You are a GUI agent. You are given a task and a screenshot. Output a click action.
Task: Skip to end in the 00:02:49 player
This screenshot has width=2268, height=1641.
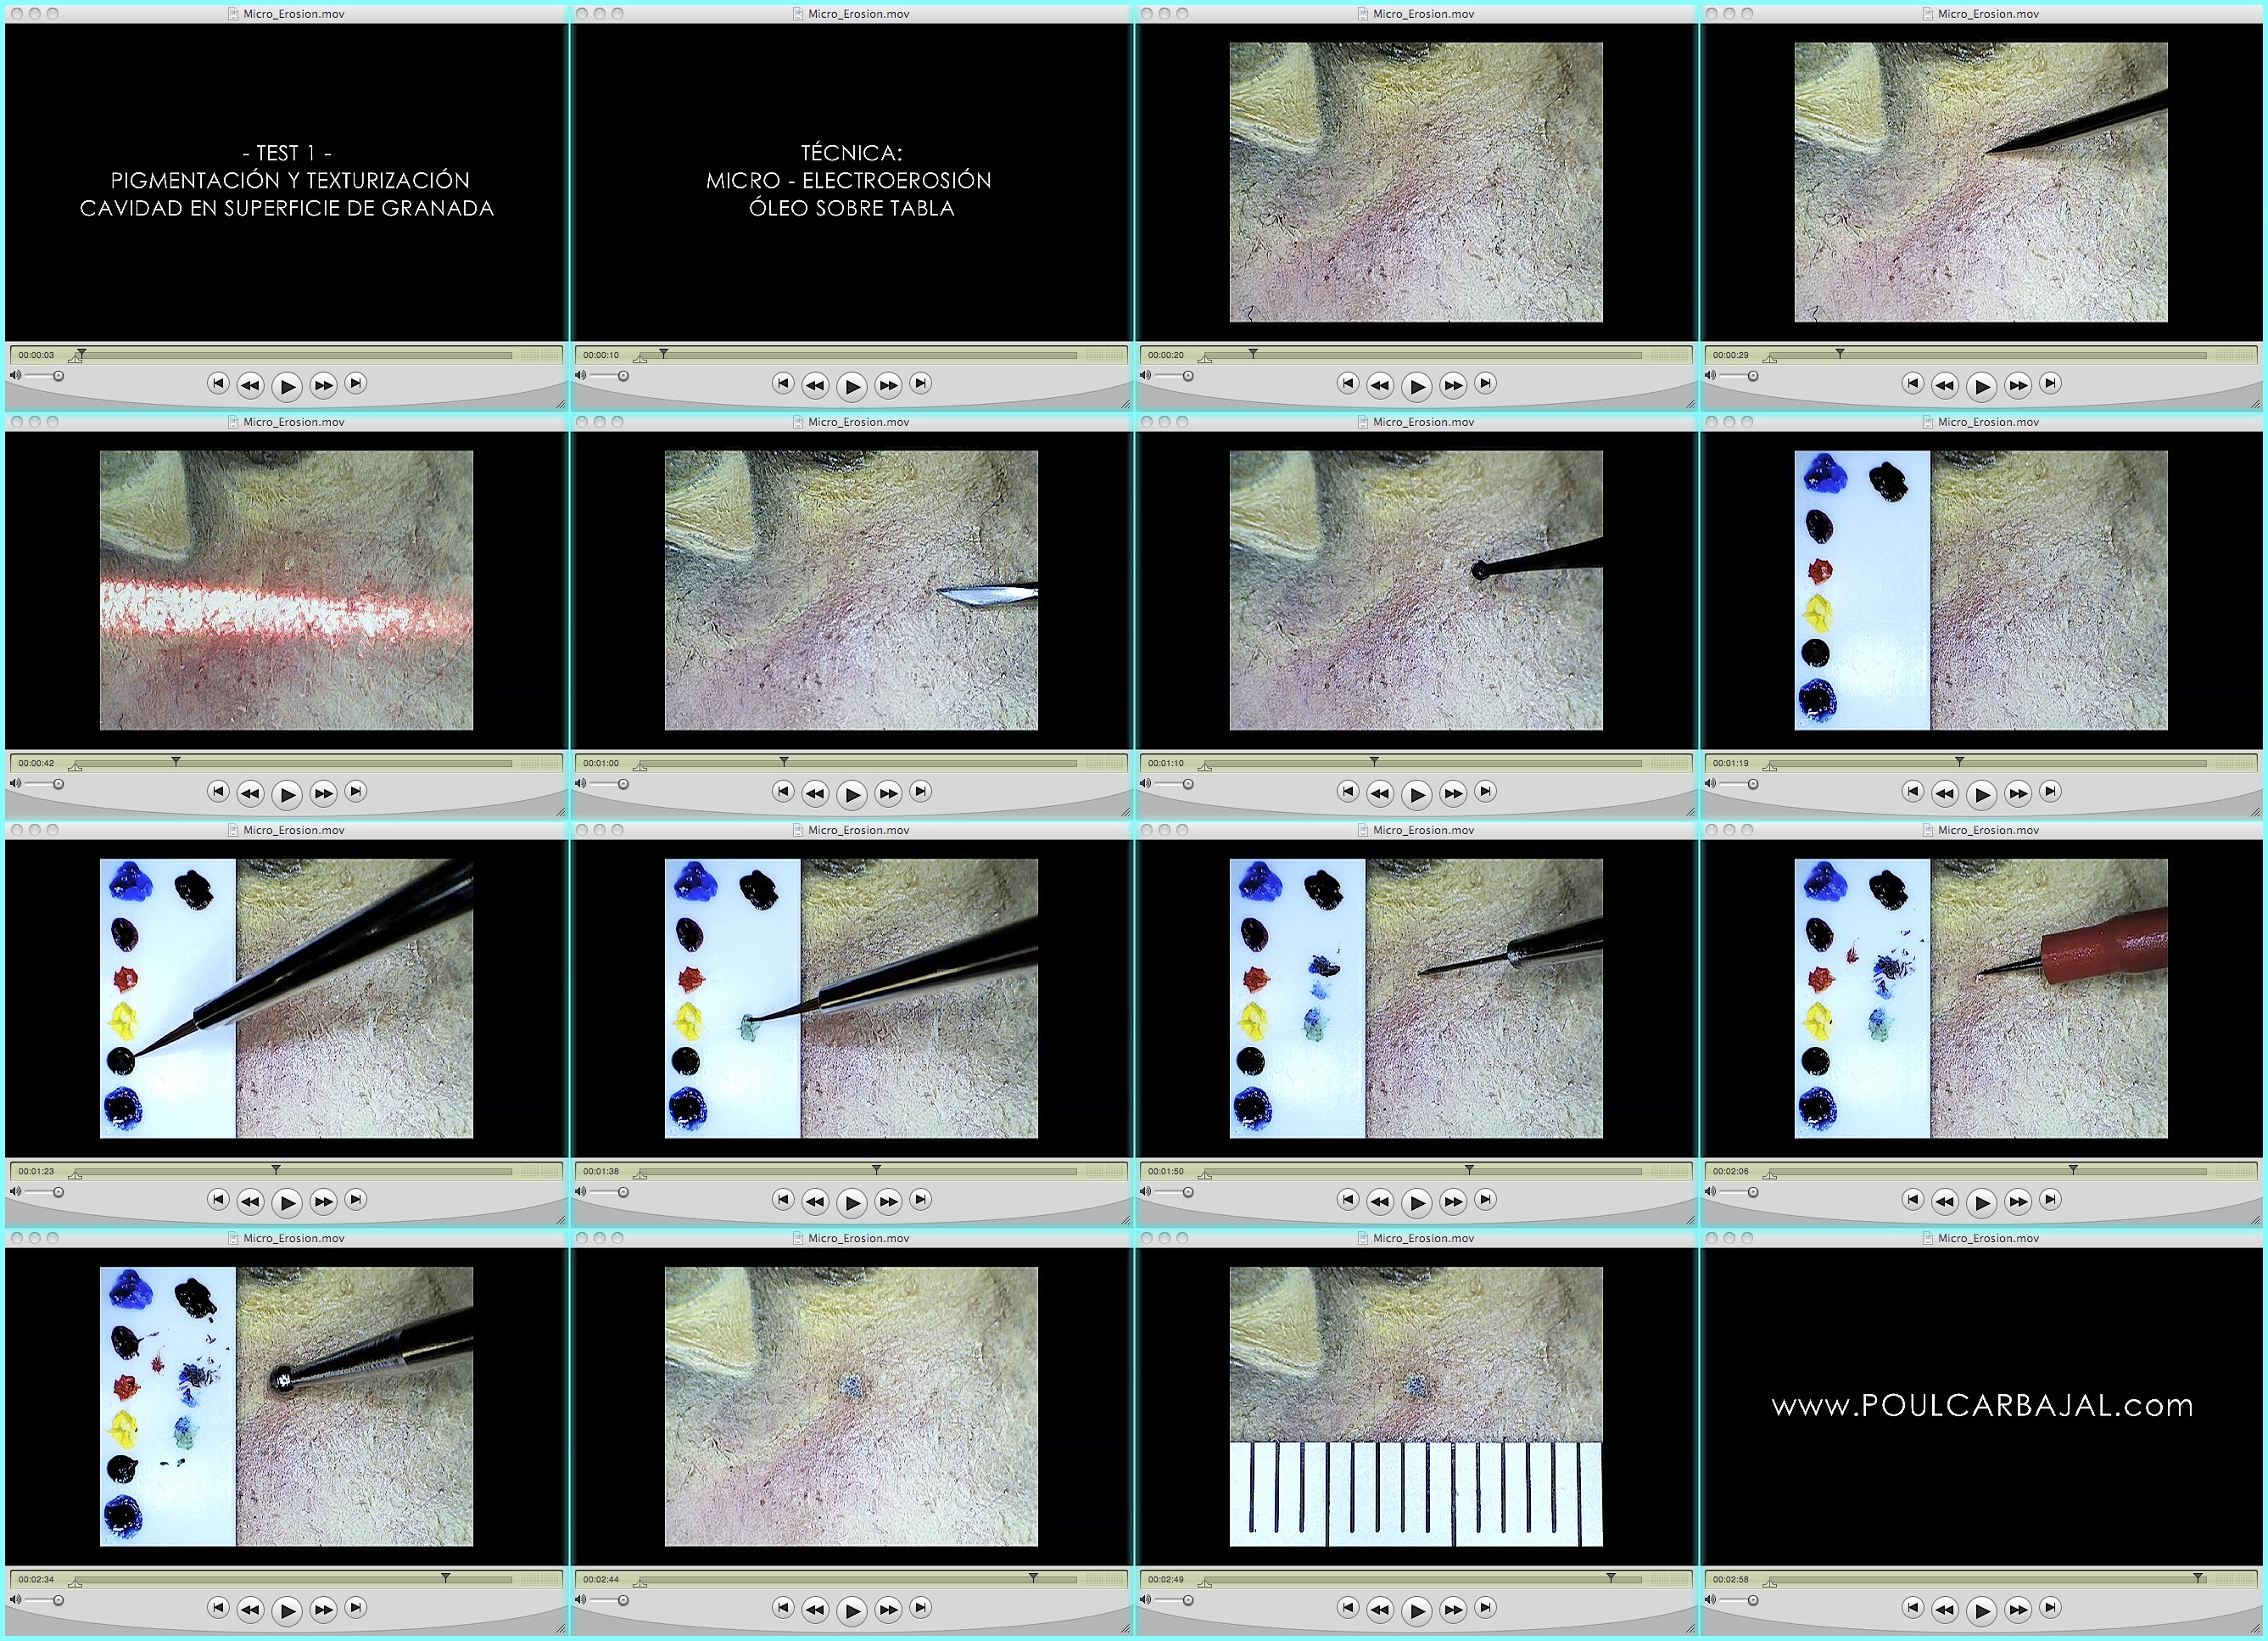click(x=1486, y=1608)
